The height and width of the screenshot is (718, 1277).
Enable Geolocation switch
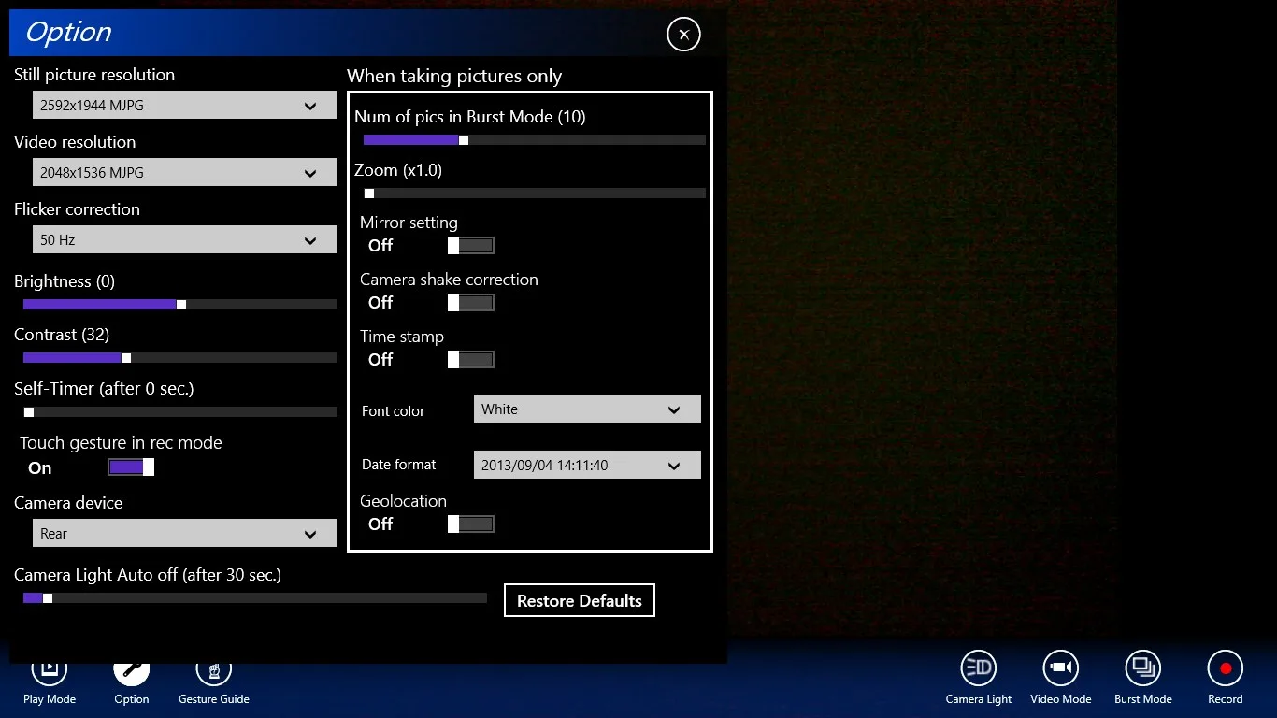[471, 524]
